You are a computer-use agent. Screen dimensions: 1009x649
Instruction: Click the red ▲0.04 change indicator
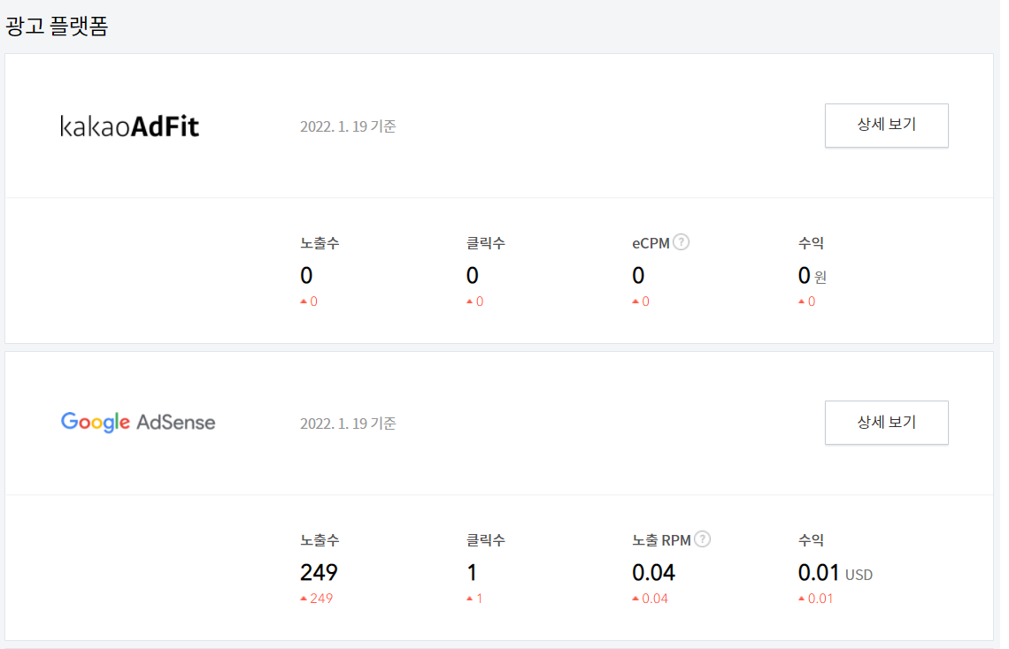(650, 599)
